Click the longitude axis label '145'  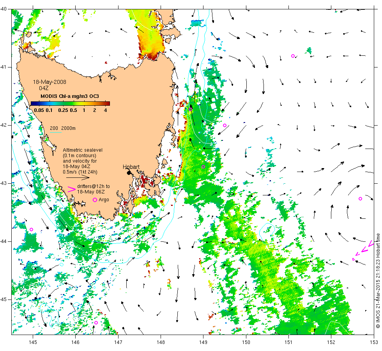tap(33, 342)
